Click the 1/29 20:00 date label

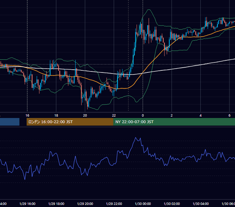tap(85, 204)
